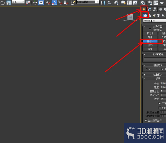Switch to the Create panel tab
Image resolution: width=166 pixels, height=143 pixels.
pyautogui.click(x=144, y=9)
